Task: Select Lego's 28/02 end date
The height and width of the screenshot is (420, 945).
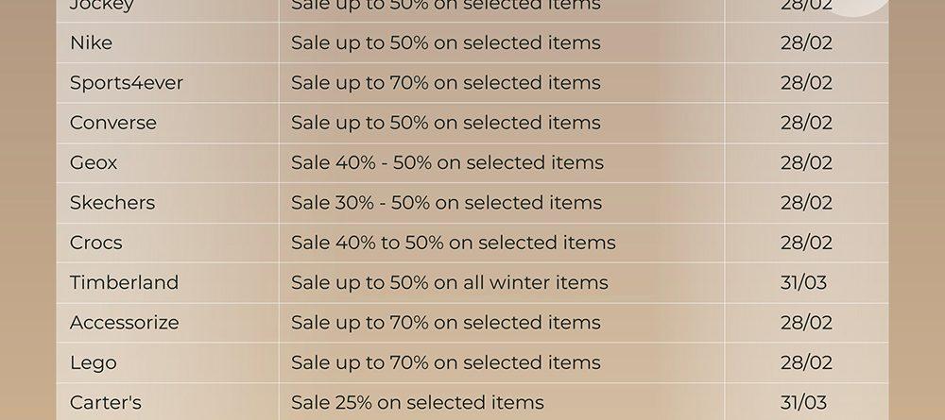Action: pyautogui.click(x=806, y=362)
